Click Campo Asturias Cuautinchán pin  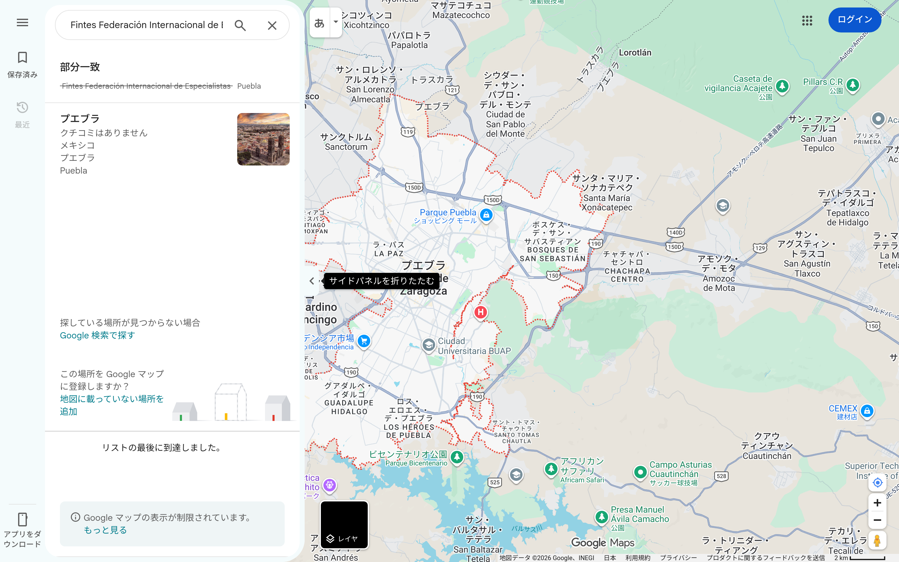point(640,473)
